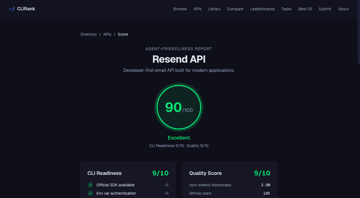Click the Developer-first email API description

pyautogui.click(x=179, y=70)
